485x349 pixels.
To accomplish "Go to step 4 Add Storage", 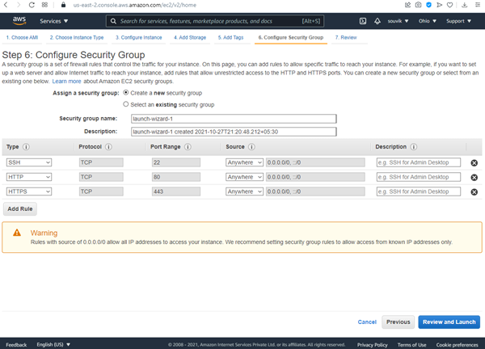I will coord(190,37).
